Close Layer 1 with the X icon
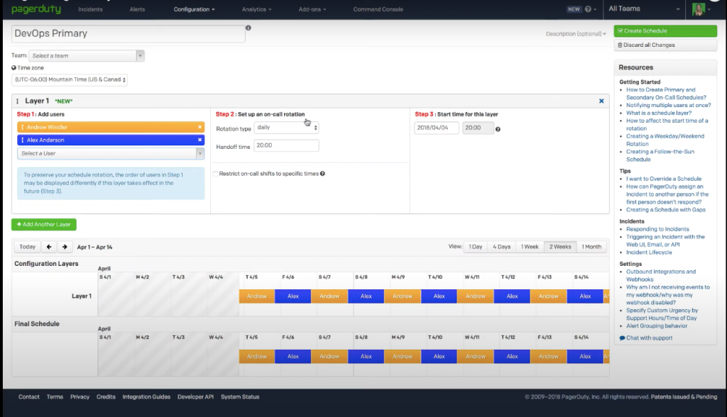The image size is (727, 417). (x=601, y=101)
